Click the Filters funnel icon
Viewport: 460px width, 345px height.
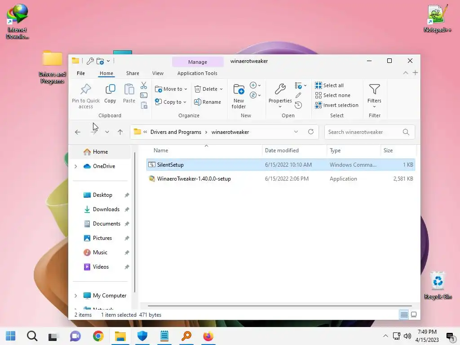(x=374, y=89)
